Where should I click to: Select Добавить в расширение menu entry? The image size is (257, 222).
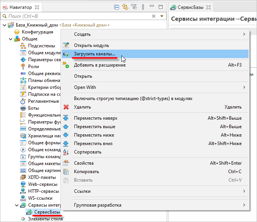point(99,65)
